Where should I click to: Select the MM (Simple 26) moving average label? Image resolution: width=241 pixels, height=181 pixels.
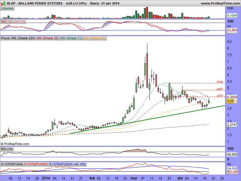[48, 38]
